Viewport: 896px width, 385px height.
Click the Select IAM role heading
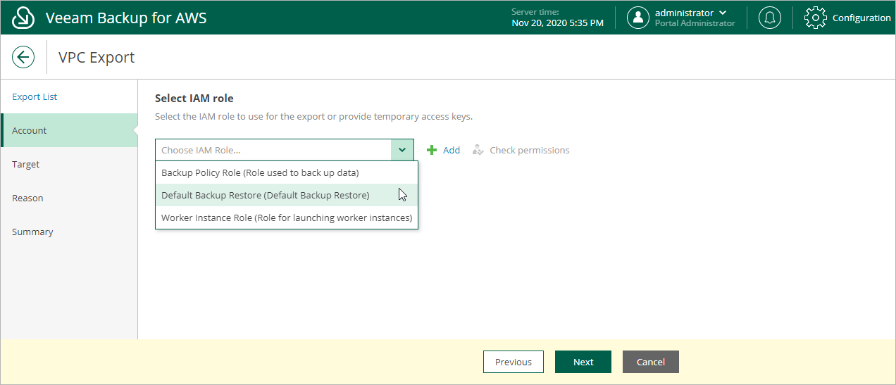(194, 98)
